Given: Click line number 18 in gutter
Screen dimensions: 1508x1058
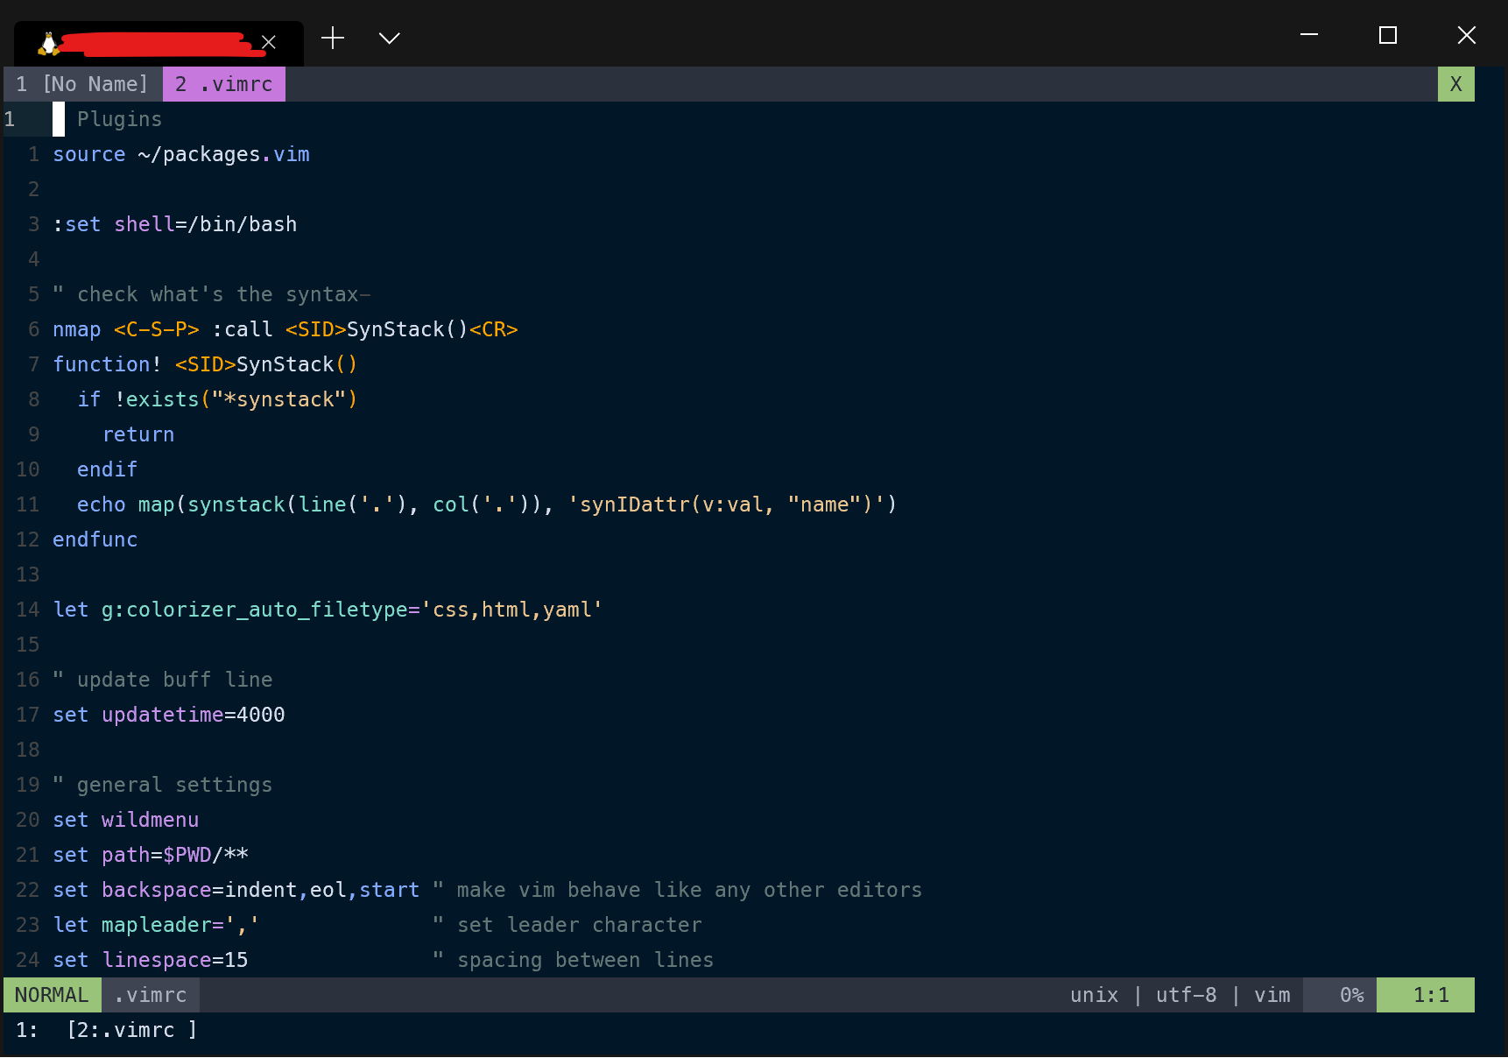Looking at the screenshot, I should 28,750.
